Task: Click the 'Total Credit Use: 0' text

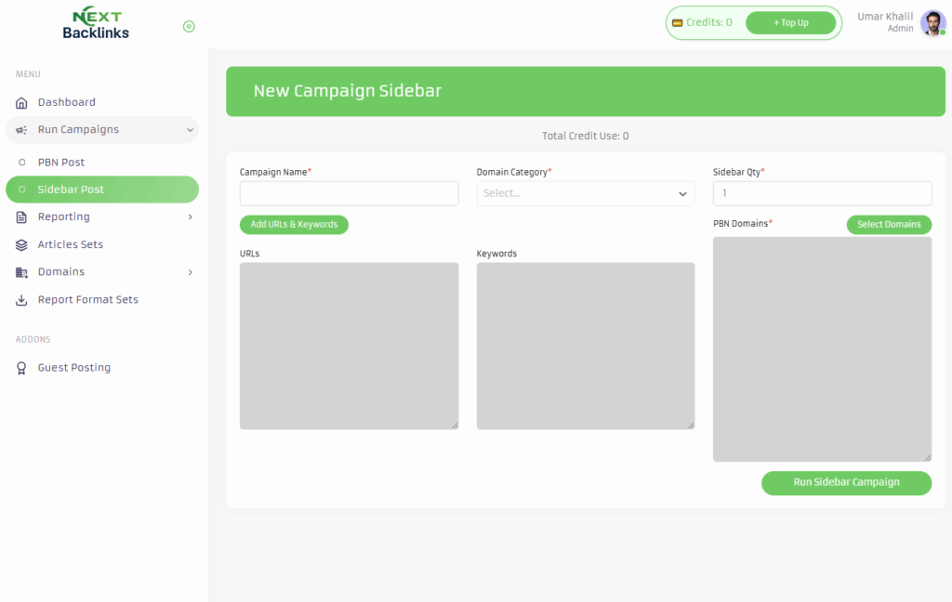Action: click(x=586, y=136)
